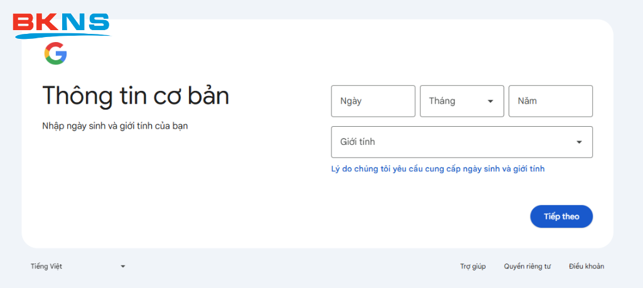643x288 pixels.
Task: Click the Thông tin cơ bản heading
Action: (136, 96)
